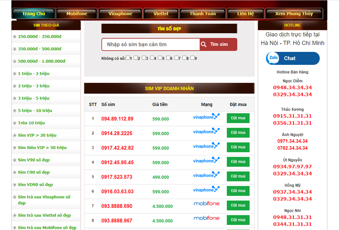Click the Vinaphone logo in row 0917.42.42.82

(x=206, y=146)
